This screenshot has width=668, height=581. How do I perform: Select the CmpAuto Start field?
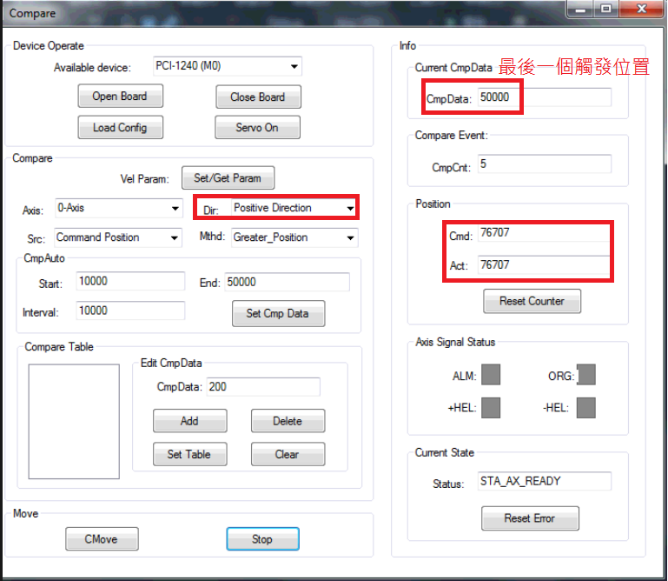click(x=130, y=281)
